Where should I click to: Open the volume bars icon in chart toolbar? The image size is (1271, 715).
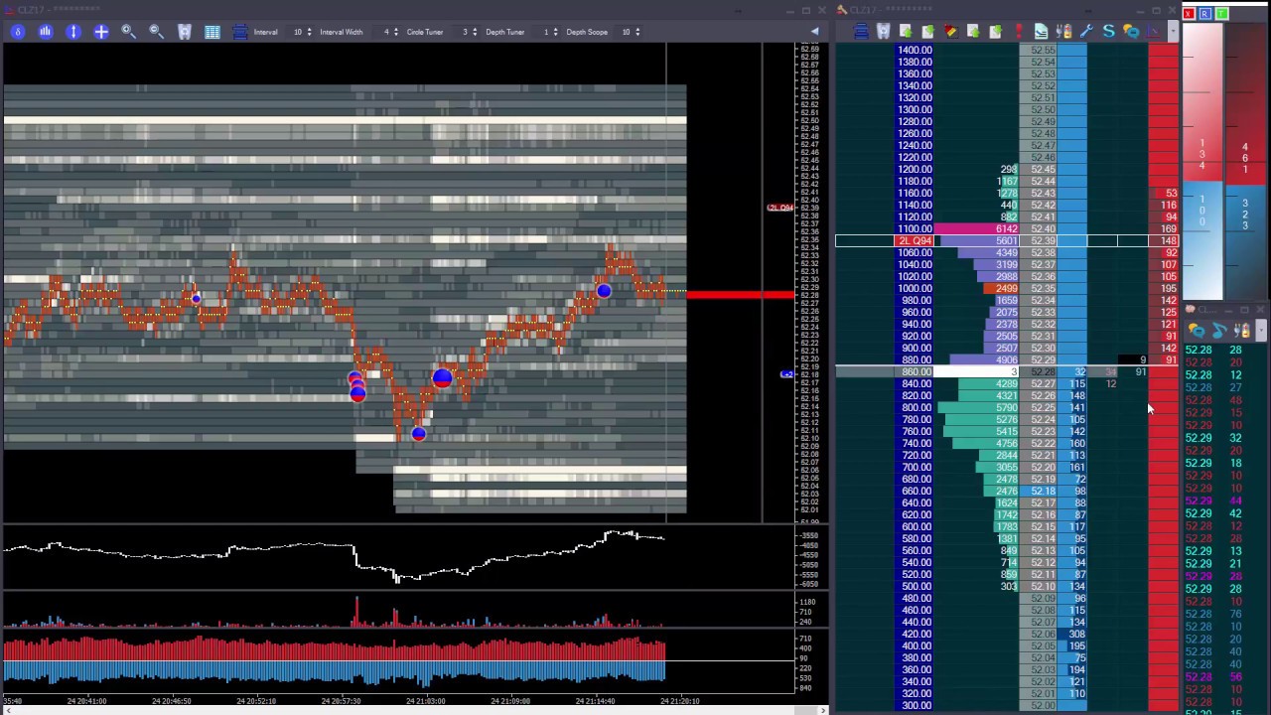pos(45,32)
